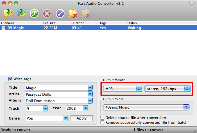Click the 22.21M file size cell
Screen dimensions: 197x133
tap(50, 28)
